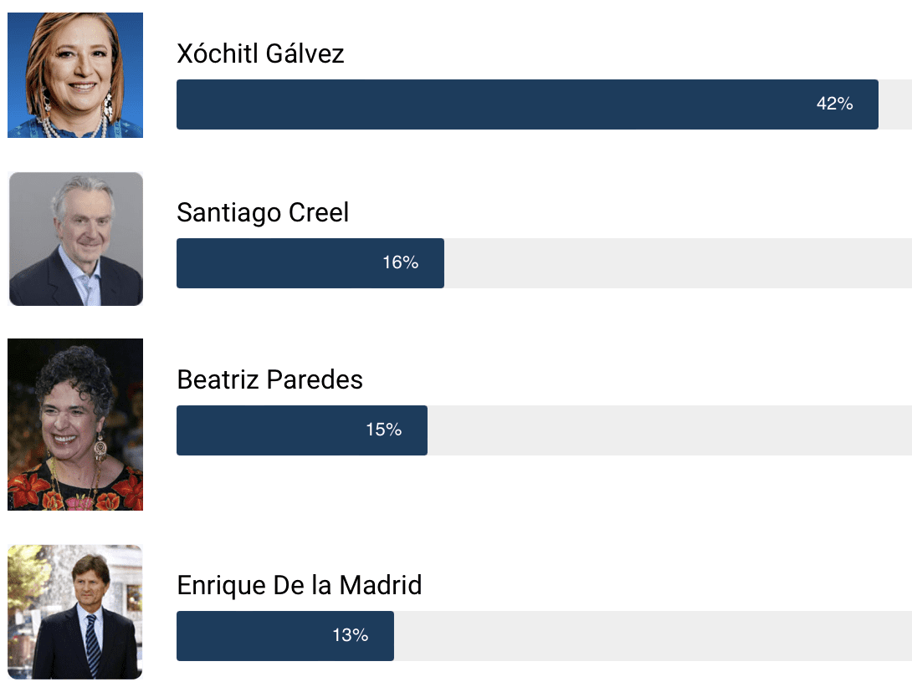Viewport: 912px width, 687px height.
Task: Click the 15% filled poll bar
Action: click(x=302, y=430)
